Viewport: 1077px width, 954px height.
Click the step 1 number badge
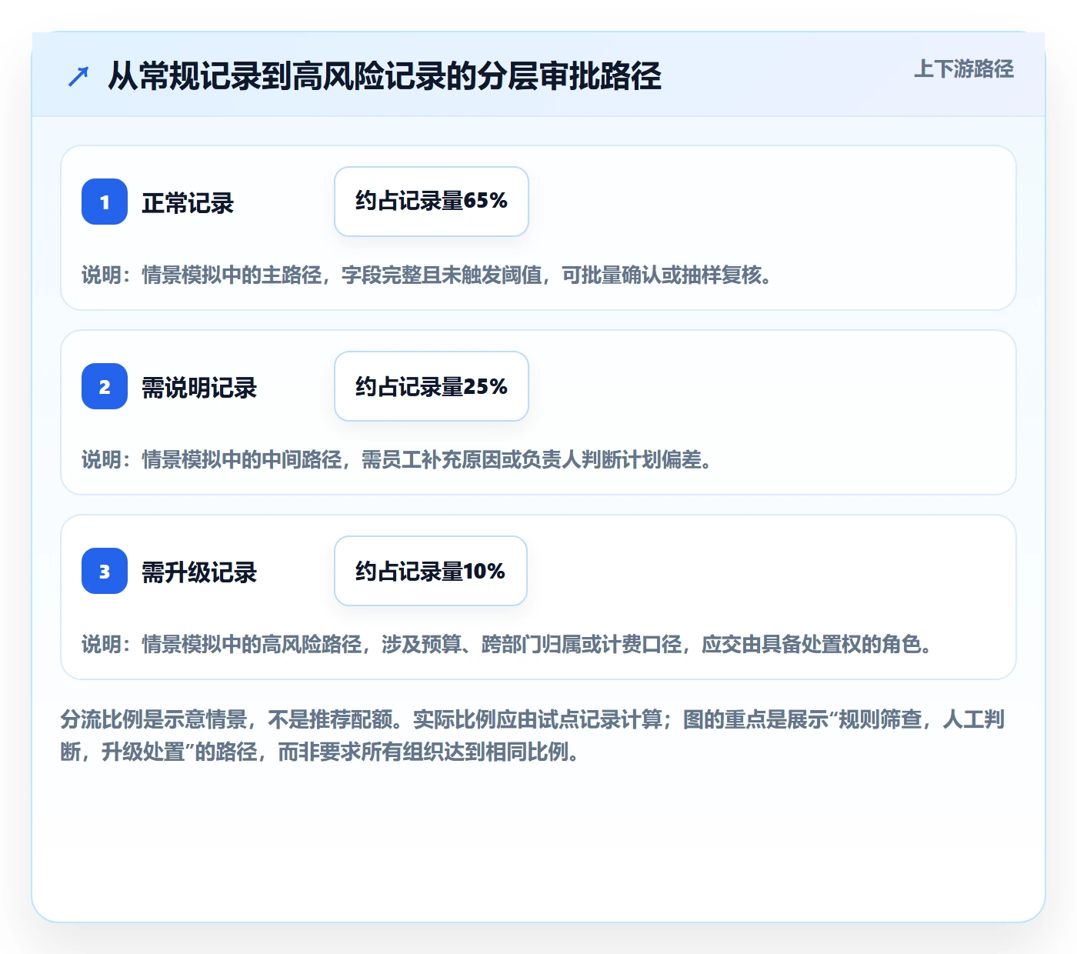[x=105, y=202]
